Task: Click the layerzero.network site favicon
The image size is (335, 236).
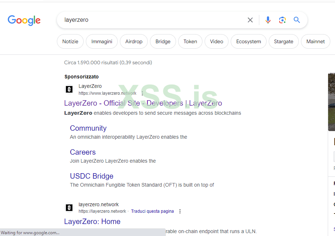Action: (x=69, y=207)
